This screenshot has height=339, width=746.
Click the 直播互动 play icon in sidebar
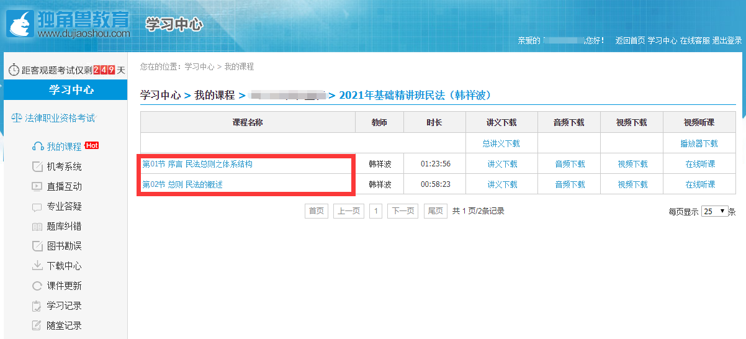click(37, 186)
